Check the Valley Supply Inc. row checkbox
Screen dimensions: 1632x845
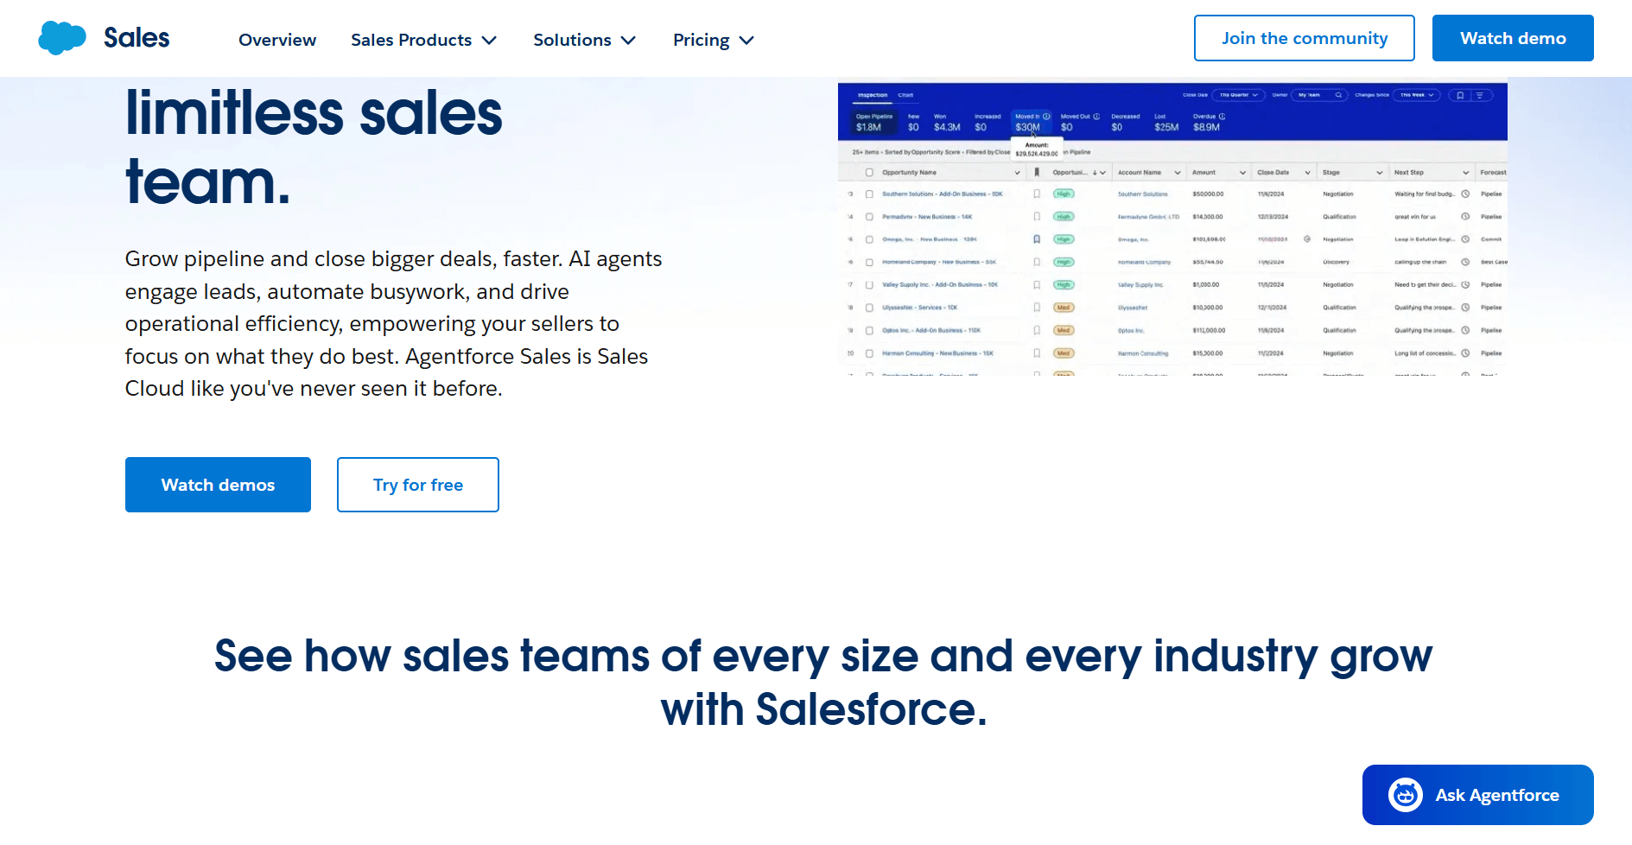point(869,284)
